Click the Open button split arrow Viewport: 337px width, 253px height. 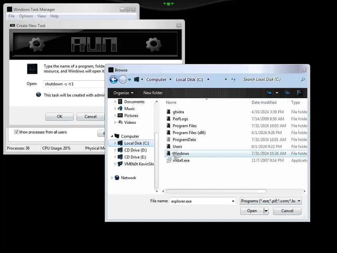coord(266,211)
